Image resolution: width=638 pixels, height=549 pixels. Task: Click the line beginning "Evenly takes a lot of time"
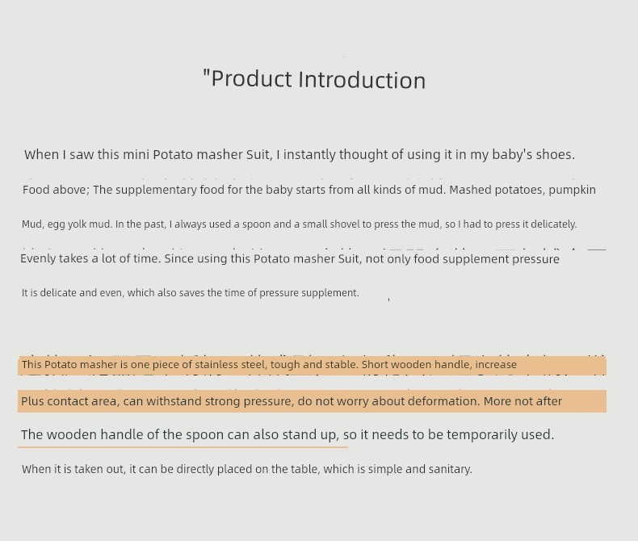click(290, 259)
